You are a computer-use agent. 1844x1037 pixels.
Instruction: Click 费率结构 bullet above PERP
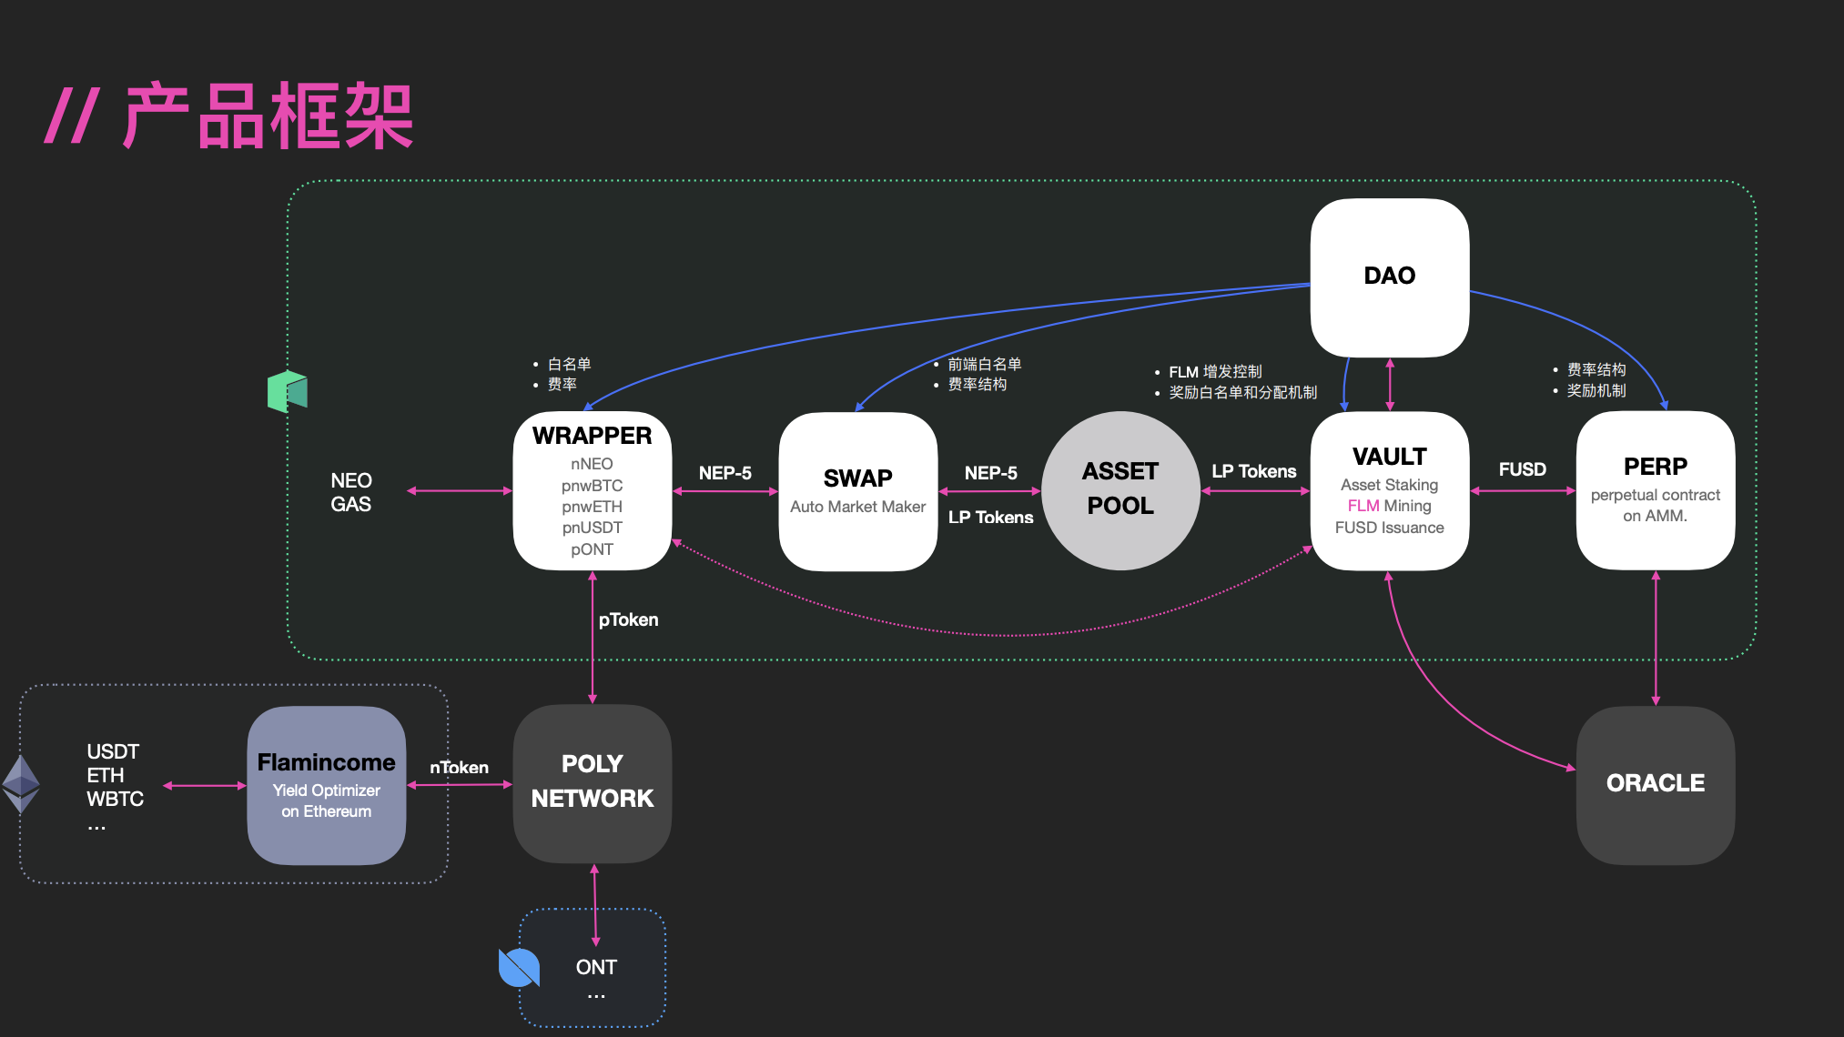1596,369
